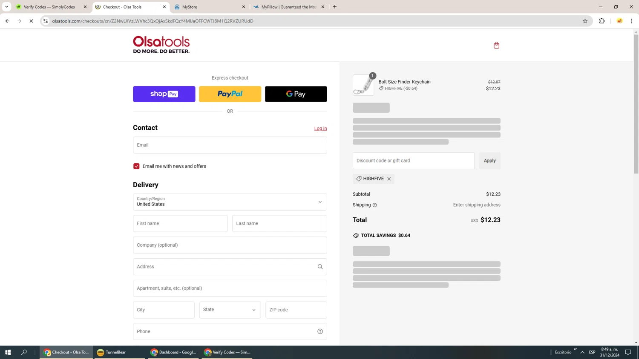Click the Company (optional) field

tap(230, 245)
